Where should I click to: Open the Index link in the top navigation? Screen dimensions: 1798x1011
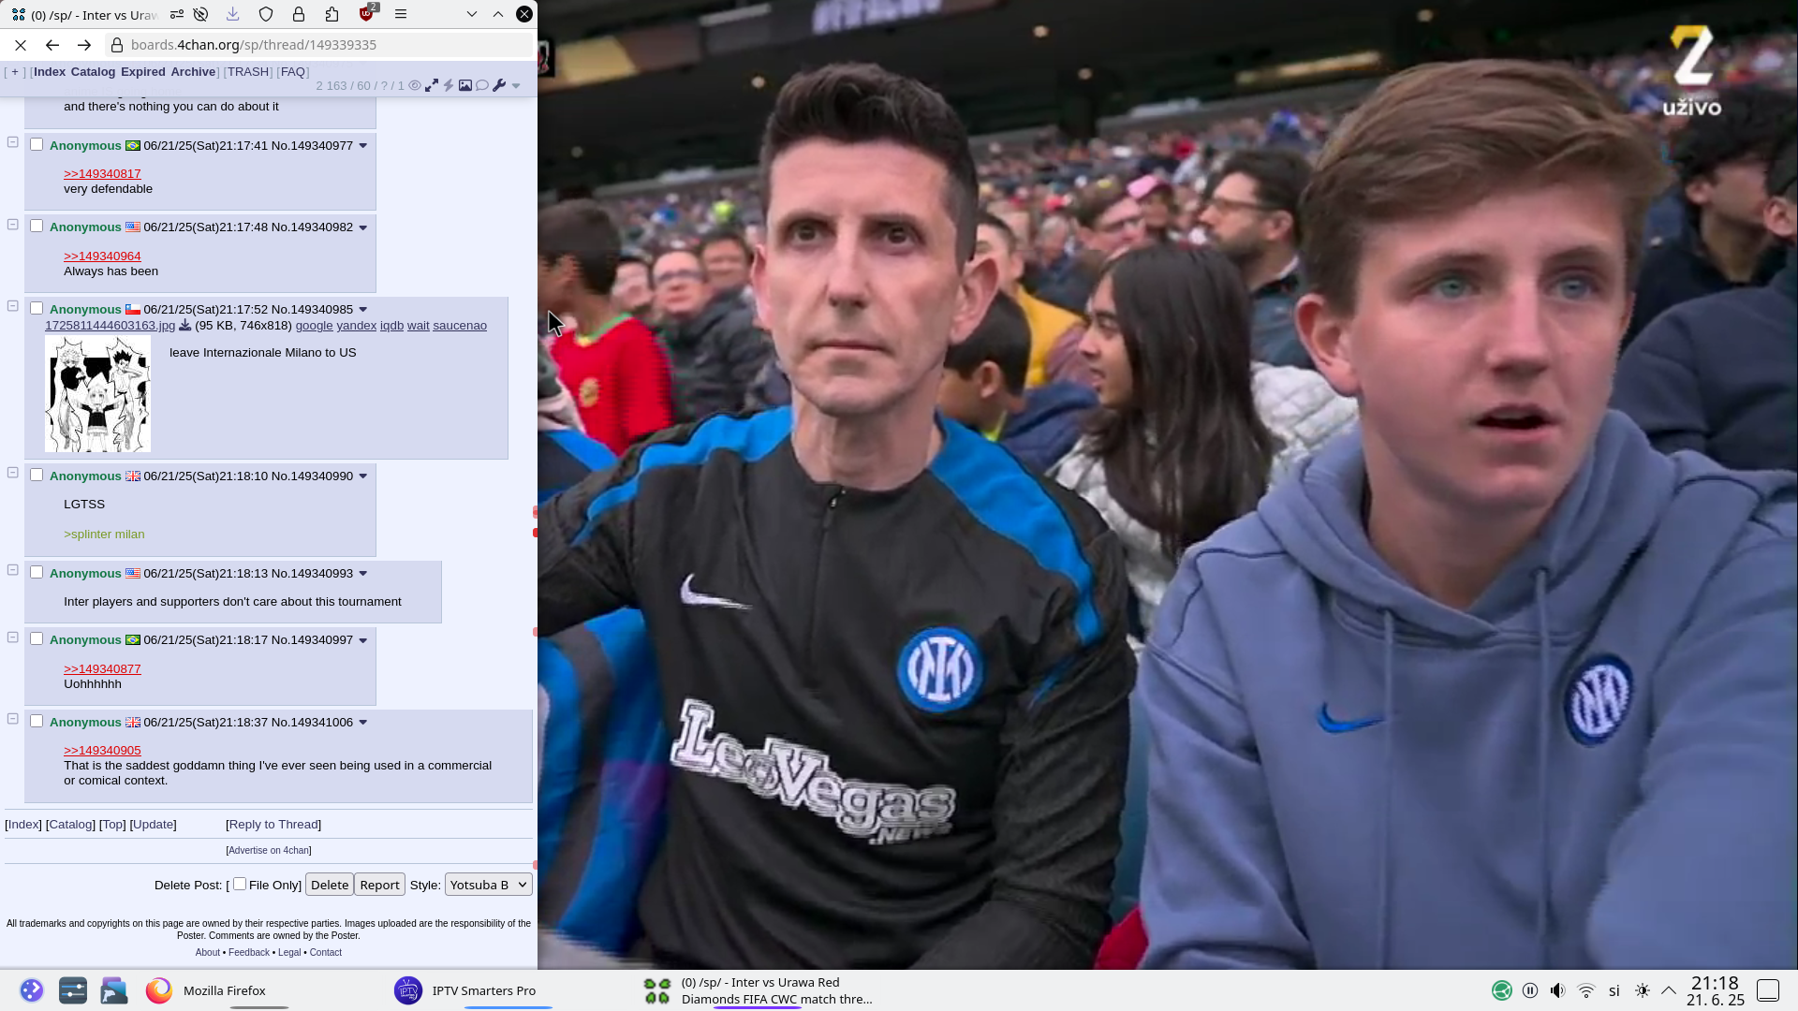pyautogui.click(x=50, y=72)
